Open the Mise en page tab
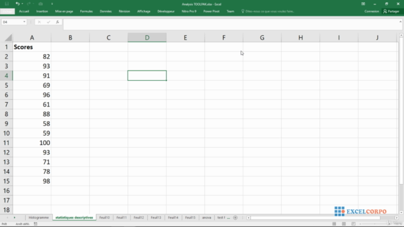The width and height of the screenshot is (404, 227). coord(64,11)
